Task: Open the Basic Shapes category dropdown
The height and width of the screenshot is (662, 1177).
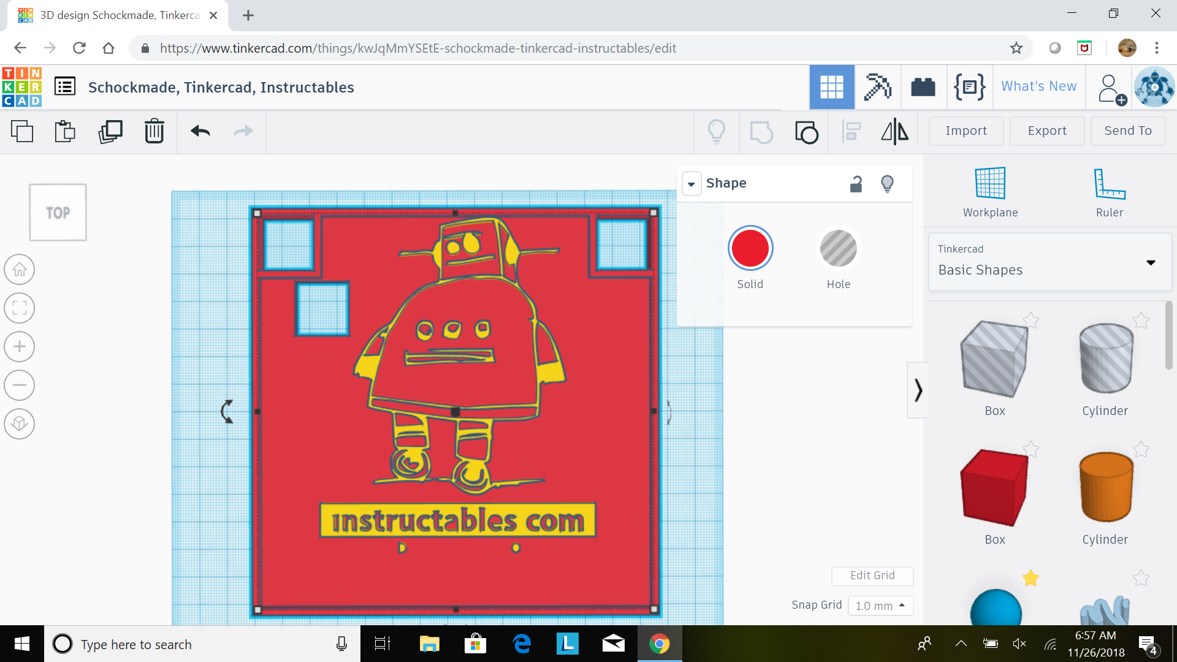Action: [1050, 262]
